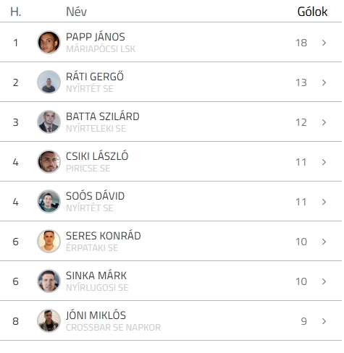Select Jóni Miklós avatar image
This screenshot has width=344, height=353.
(x=49, y=320)
